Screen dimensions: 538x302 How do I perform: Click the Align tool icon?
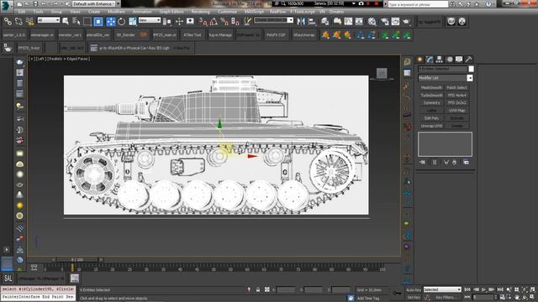pos(312,22)
